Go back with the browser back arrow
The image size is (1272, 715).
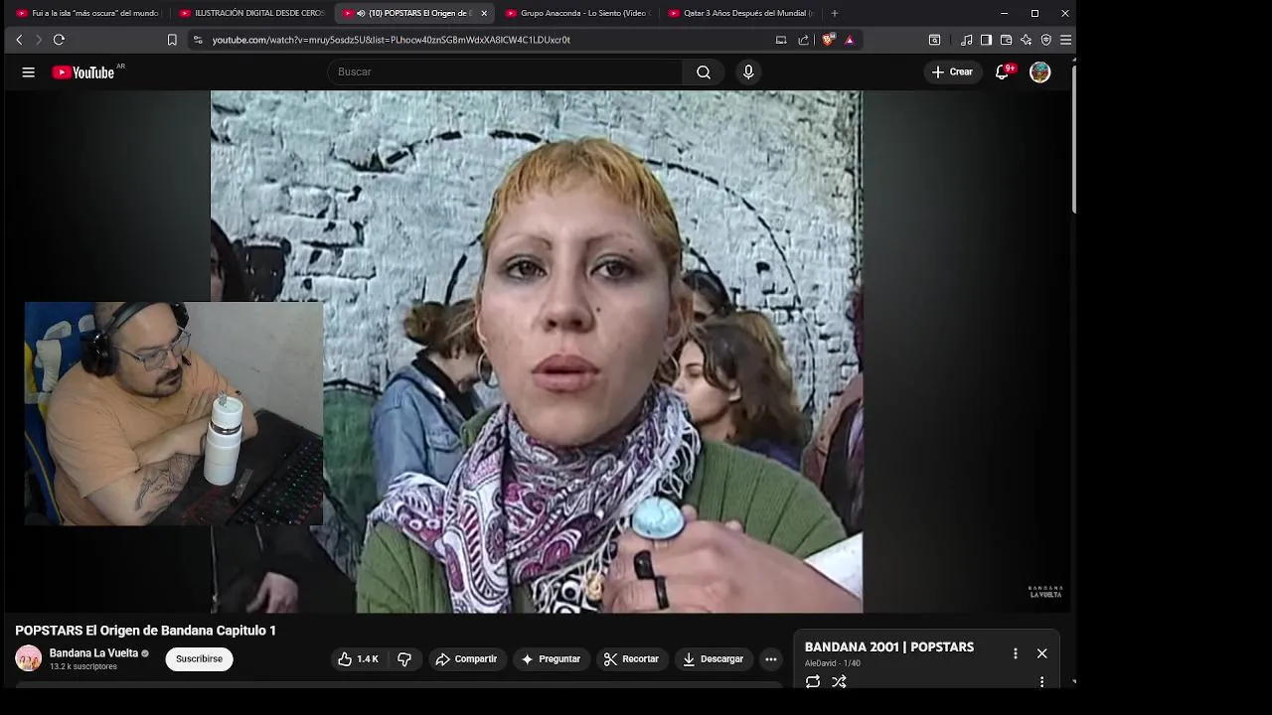[x=19, y=40]
